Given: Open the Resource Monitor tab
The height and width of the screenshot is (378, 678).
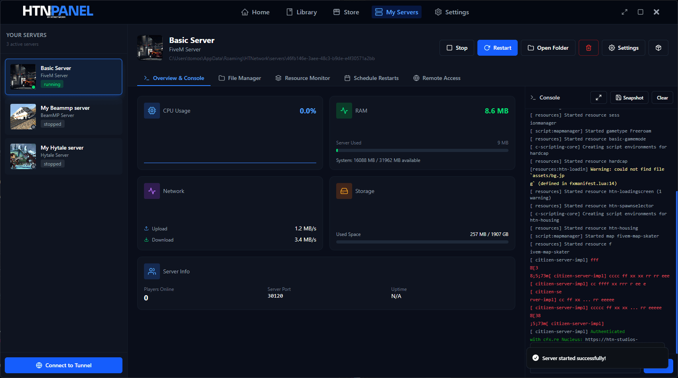Looking at the screenshot, I should (x=303, y=78).
